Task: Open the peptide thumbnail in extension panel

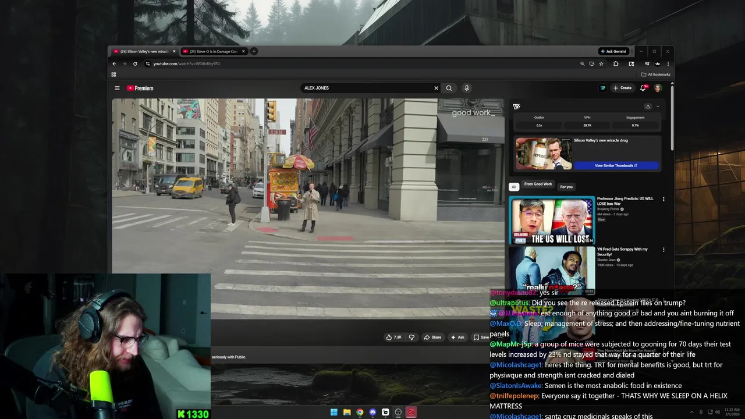Action: (544, 154)
